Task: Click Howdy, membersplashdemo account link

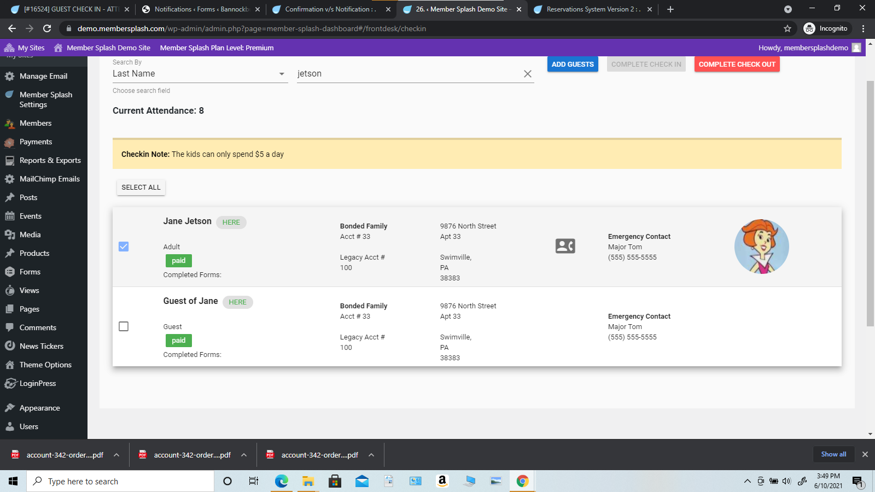Action: [809, 48]
